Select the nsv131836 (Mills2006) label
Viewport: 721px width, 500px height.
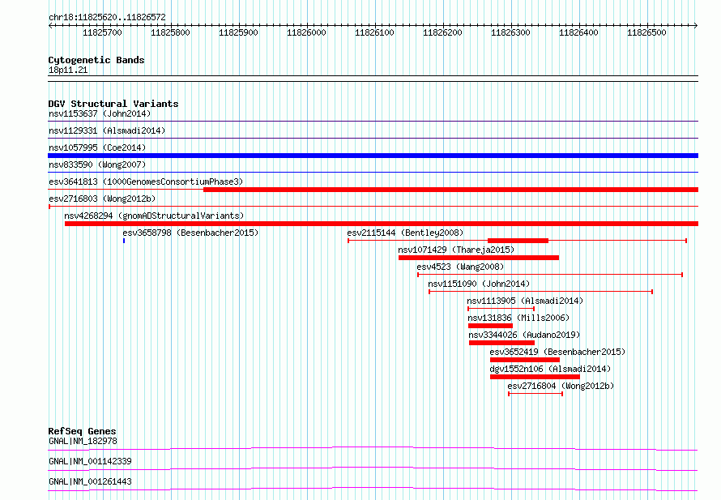(x=518, y=318)
